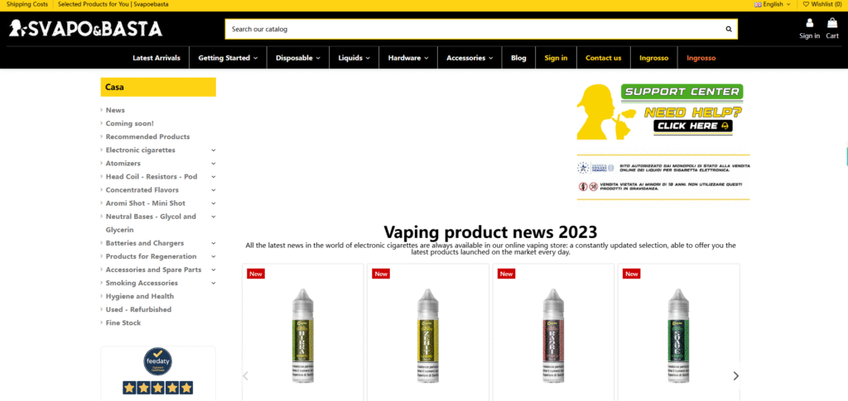
Task: Open Hygiene and Health category
Action: 139,296
